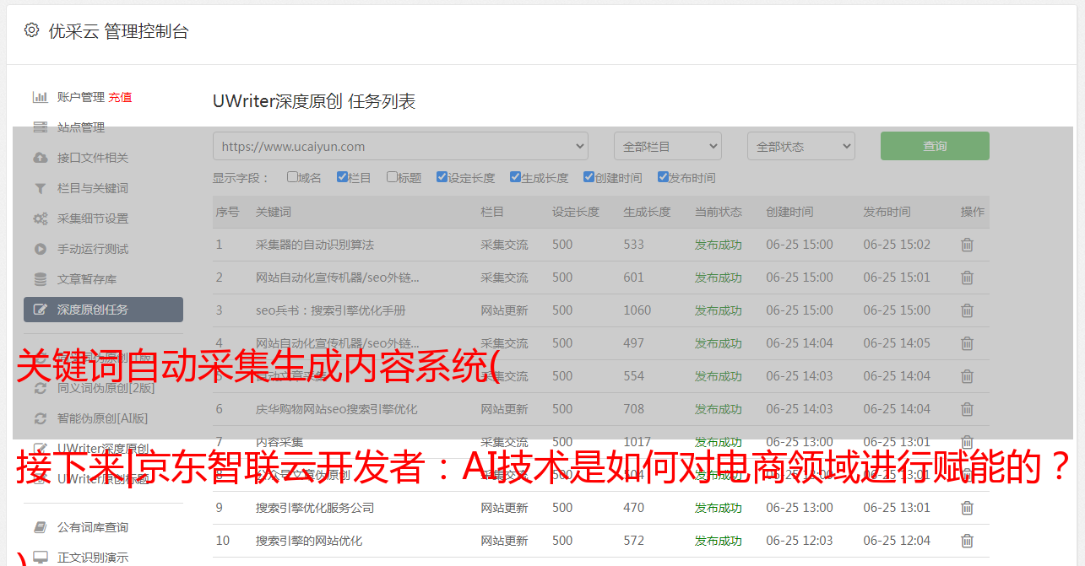Image resolution: width=1085 pixels, height=566 pixels.
Task: Click the play icon for 手动运行测试
Action: click(x=40, y=249)
